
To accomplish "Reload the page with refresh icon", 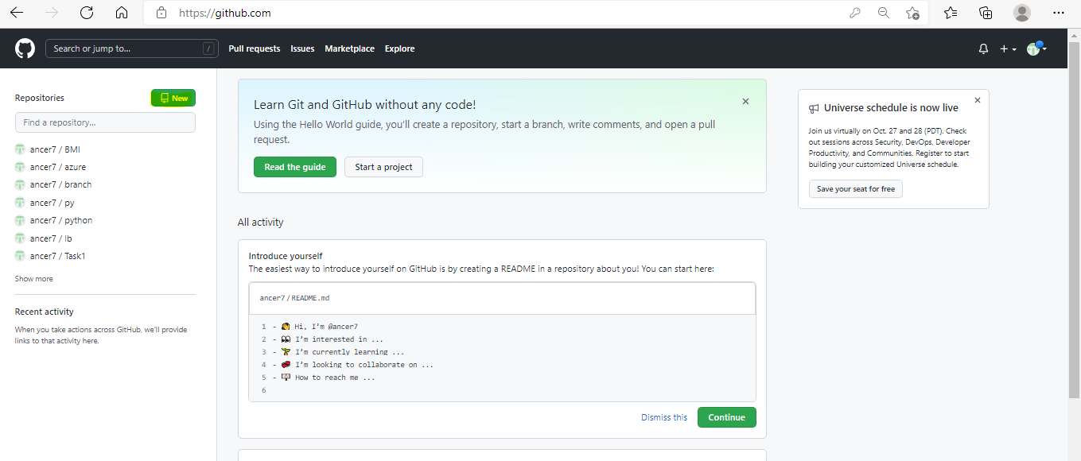I will pos(87,13).
